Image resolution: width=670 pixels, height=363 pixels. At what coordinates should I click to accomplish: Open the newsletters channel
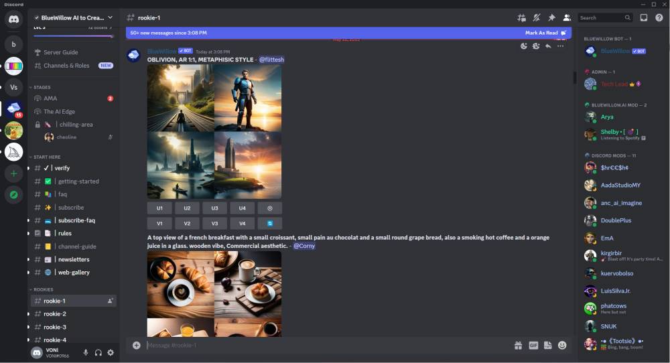[x=73, y=259]
